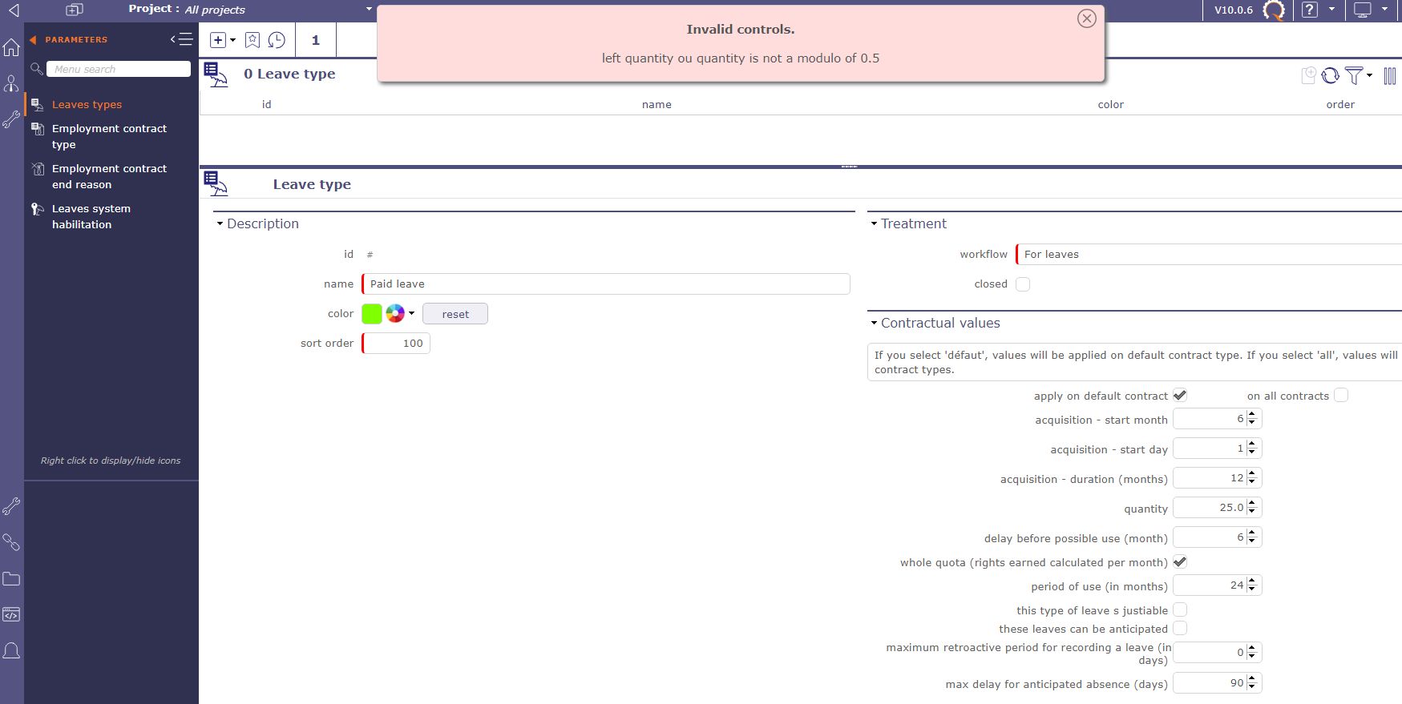Open the color wheel picker

pyautogui.click(x=395, y=313)
